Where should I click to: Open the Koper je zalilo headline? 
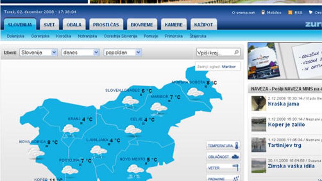[286, 124]
